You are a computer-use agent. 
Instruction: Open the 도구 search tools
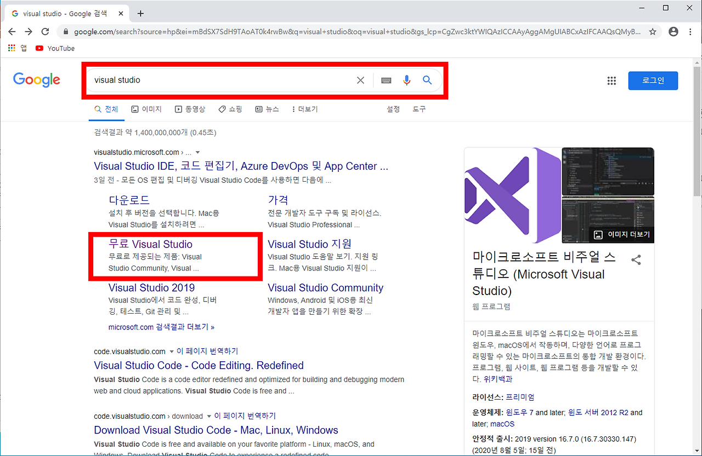click(x=419, y=109)
